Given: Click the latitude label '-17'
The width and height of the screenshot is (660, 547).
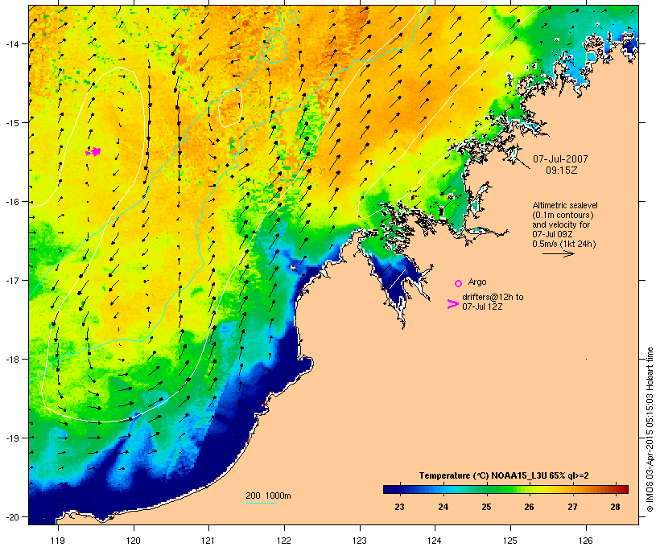Looking at the screenshot, I should click(x=12, y=280).
